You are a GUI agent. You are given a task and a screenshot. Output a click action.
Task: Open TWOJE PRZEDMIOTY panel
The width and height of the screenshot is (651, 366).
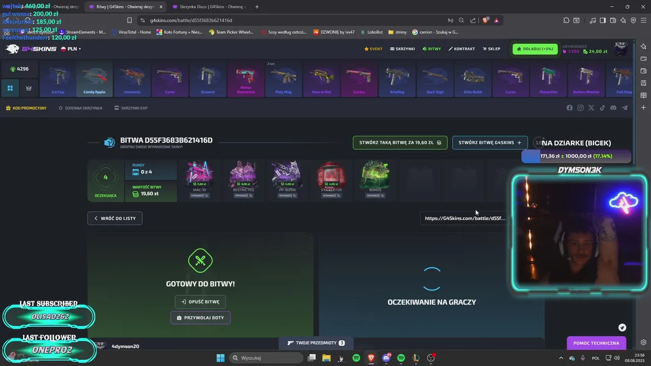click(316, 343)
